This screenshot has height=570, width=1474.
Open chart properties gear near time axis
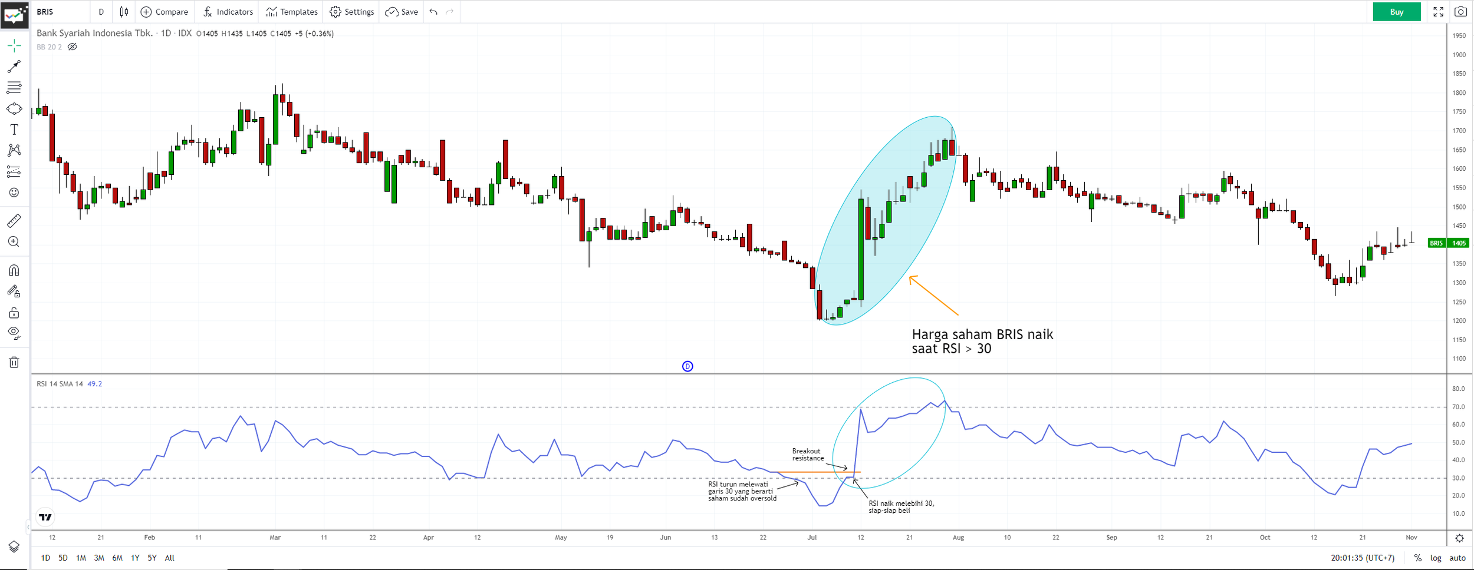tap(1460, 538)
